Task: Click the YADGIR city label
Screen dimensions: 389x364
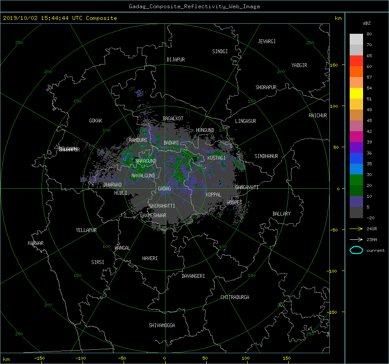Action: pyautogui.click(x=299, y=65)
